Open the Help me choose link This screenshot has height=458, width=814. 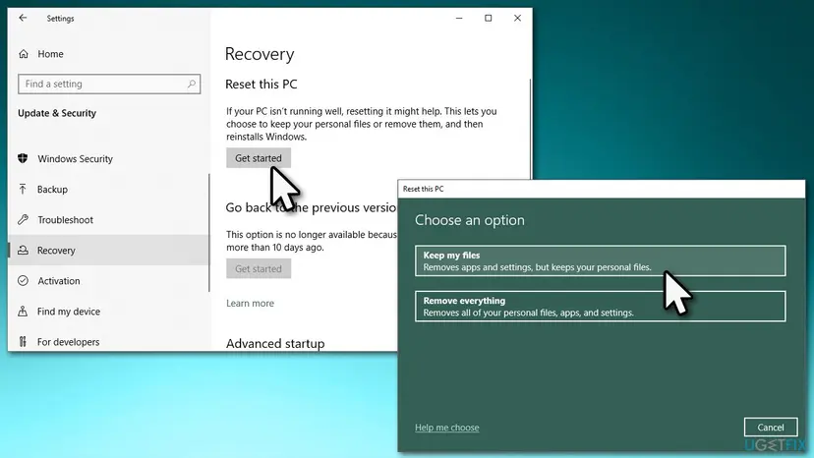pyautogui.click(x=447, y=428)
